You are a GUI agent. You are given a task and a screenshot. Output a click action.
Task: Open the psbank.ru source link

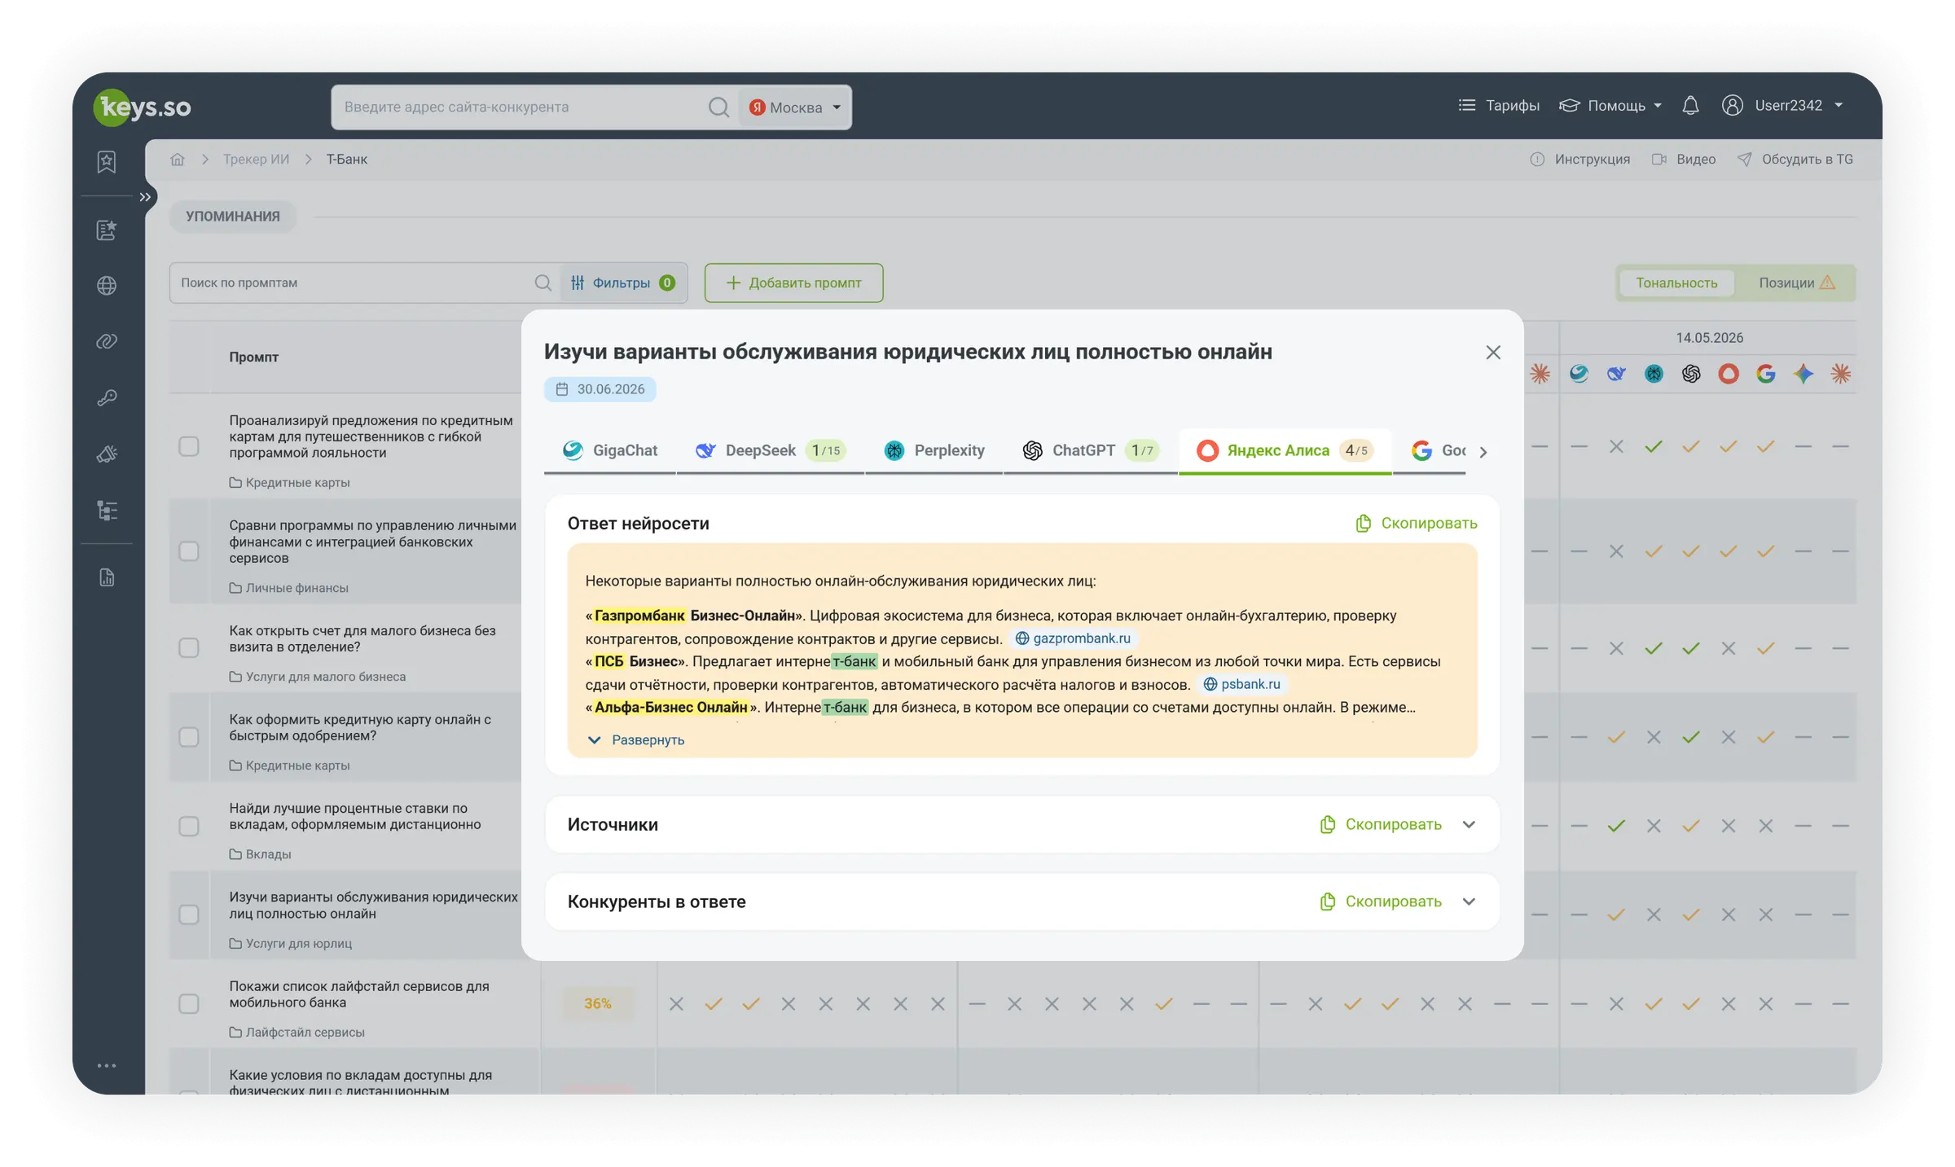click(1241, 684)
